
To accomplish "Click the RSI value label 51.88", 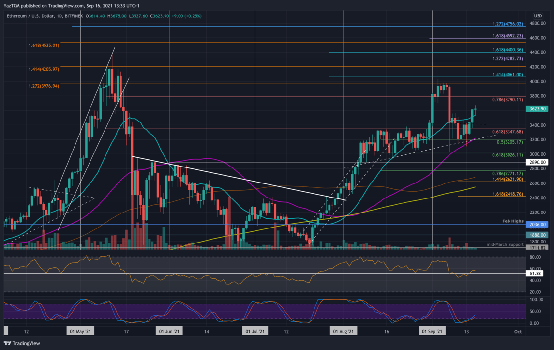I will click(x=535, y=274).
